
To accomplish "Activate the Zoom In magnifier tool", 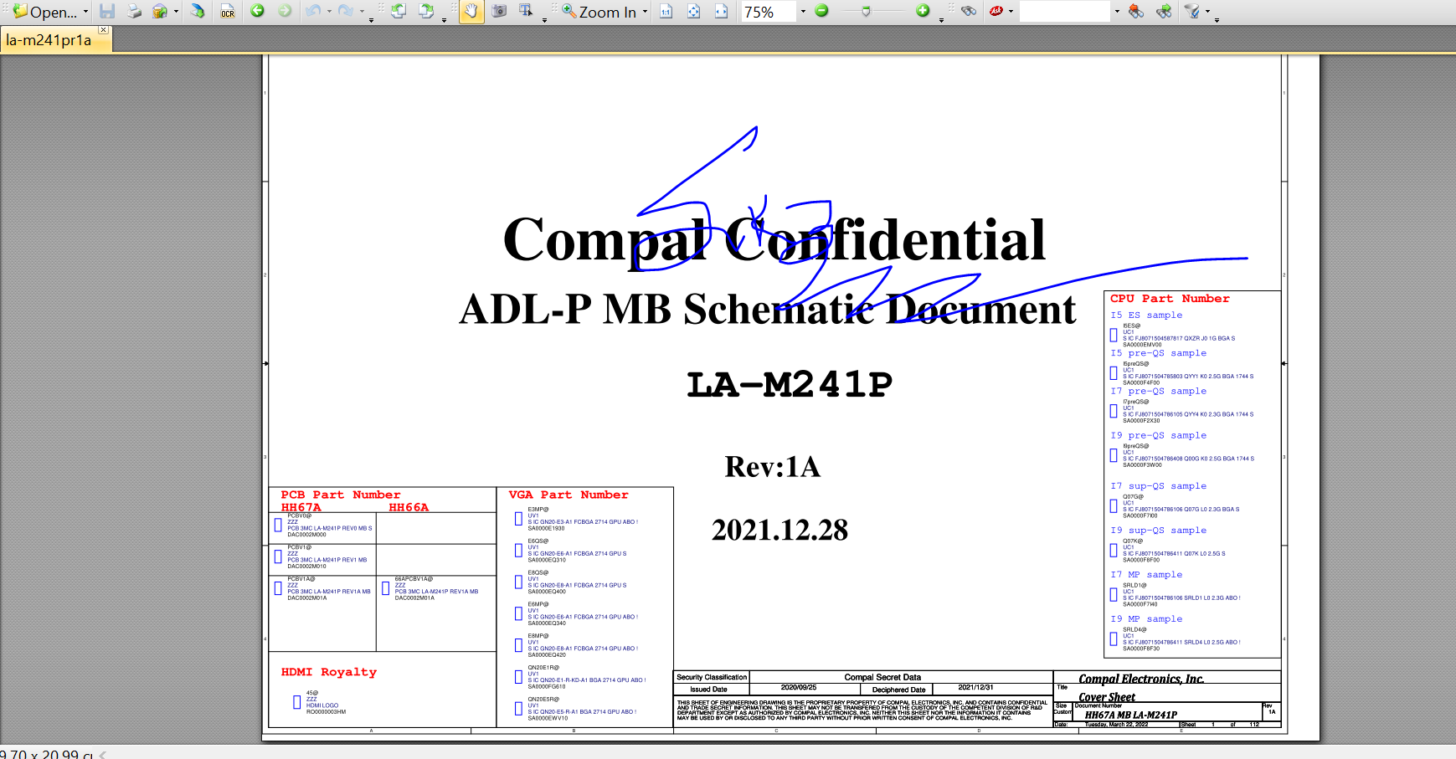I will 599,12.
